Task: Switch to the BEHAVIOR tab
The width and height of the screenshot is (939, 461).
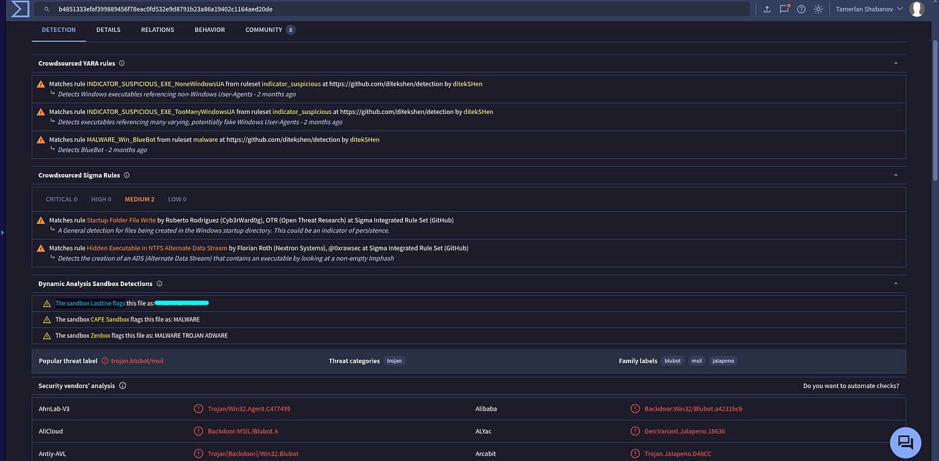Action: tap(210, 30)
